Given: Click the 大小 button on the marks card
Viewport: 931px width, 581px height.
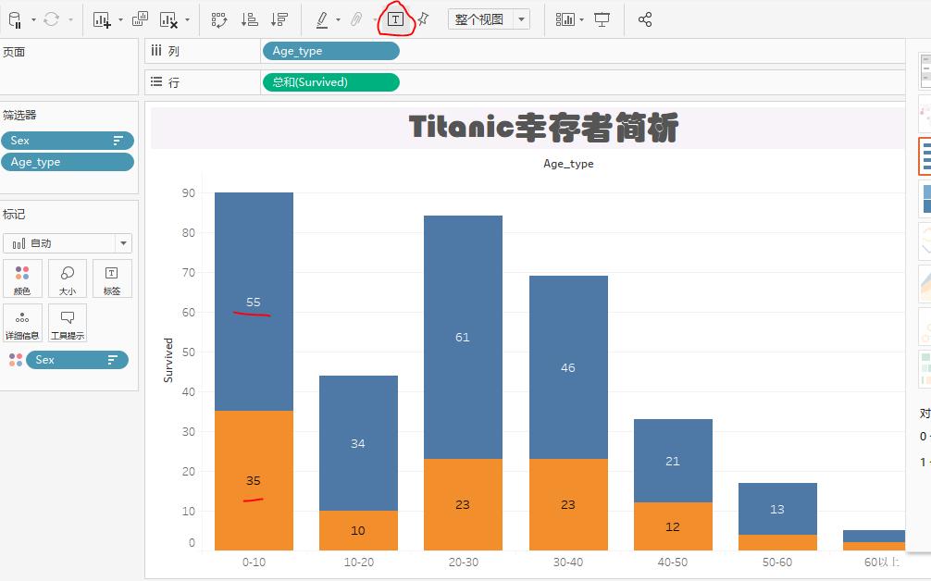Looking at the screenshot, I should point(67,278).
